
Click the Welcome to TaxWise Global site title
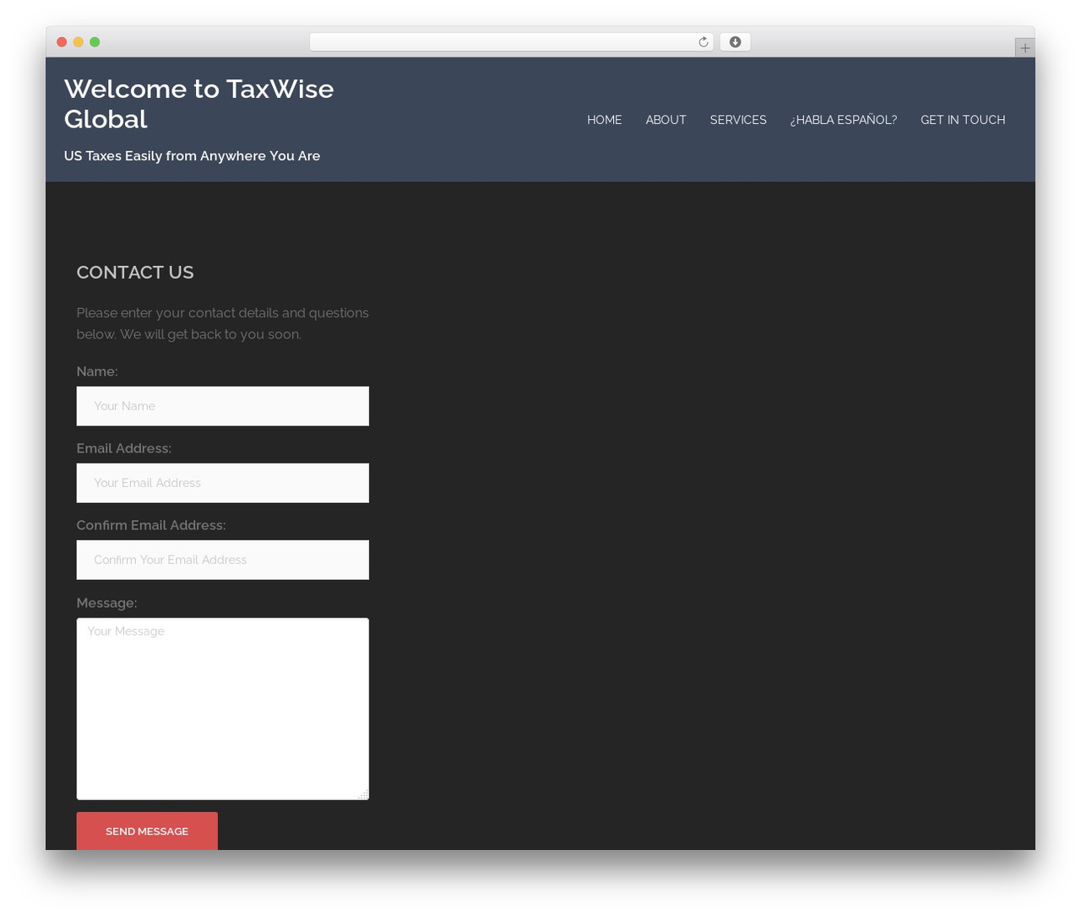coord(199,104)
